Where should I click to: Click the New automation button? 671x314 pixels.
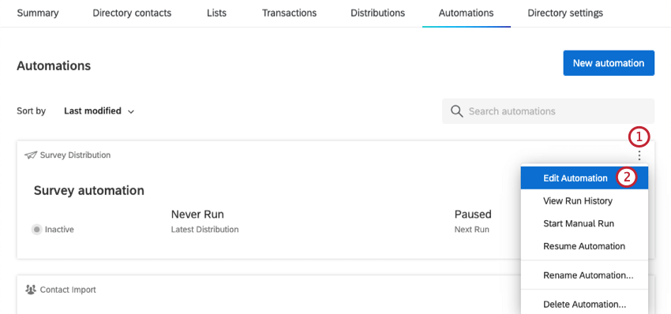[609, 63]
